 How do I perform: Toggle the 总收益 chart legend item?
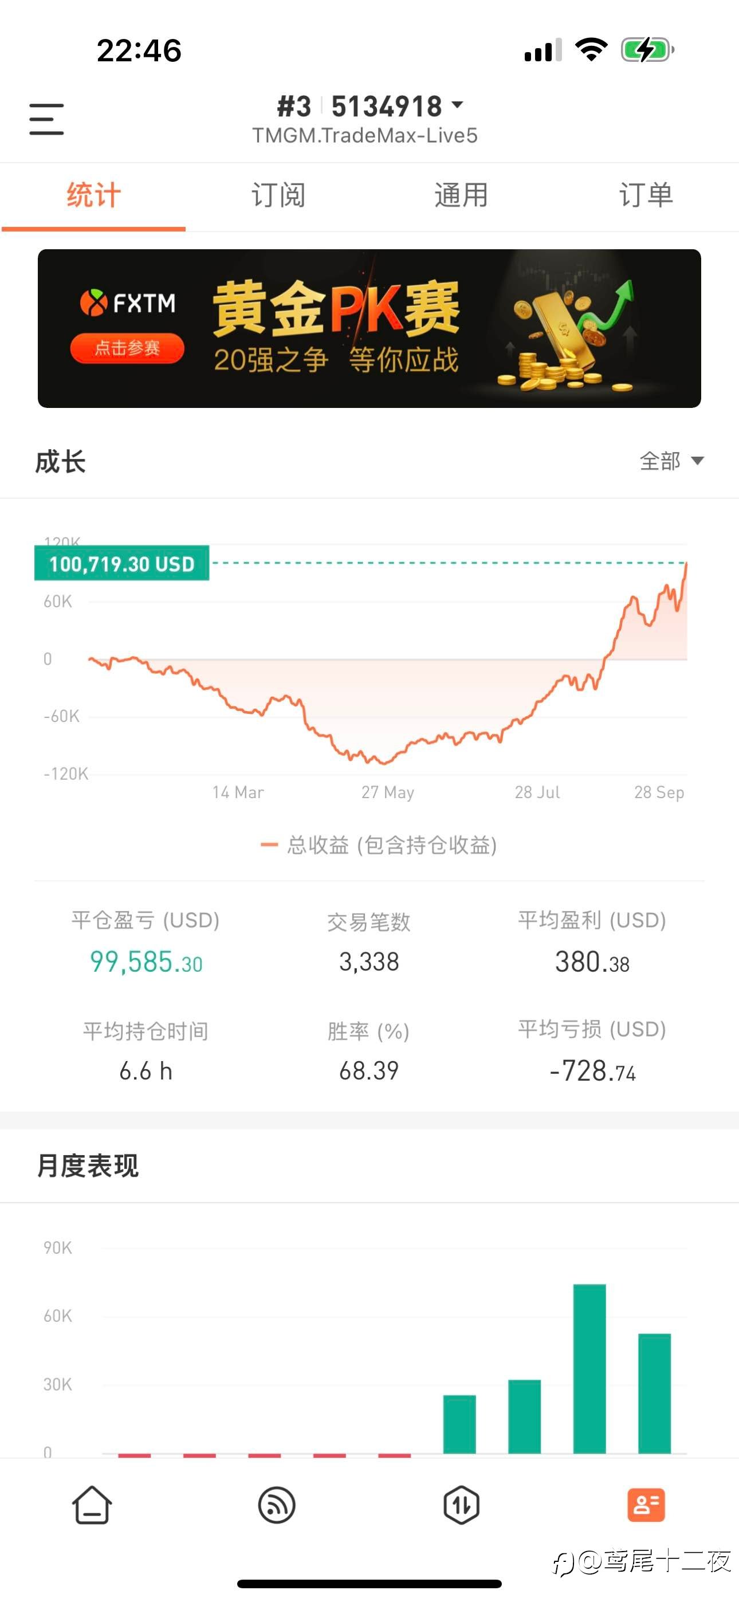[378, 845]
